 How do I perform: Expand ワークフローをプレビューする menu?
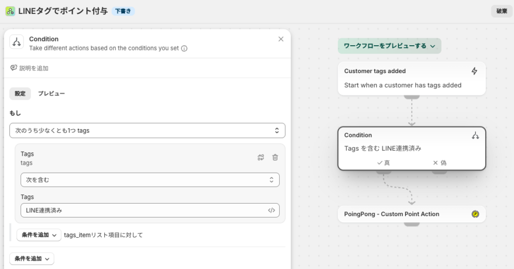389,46
